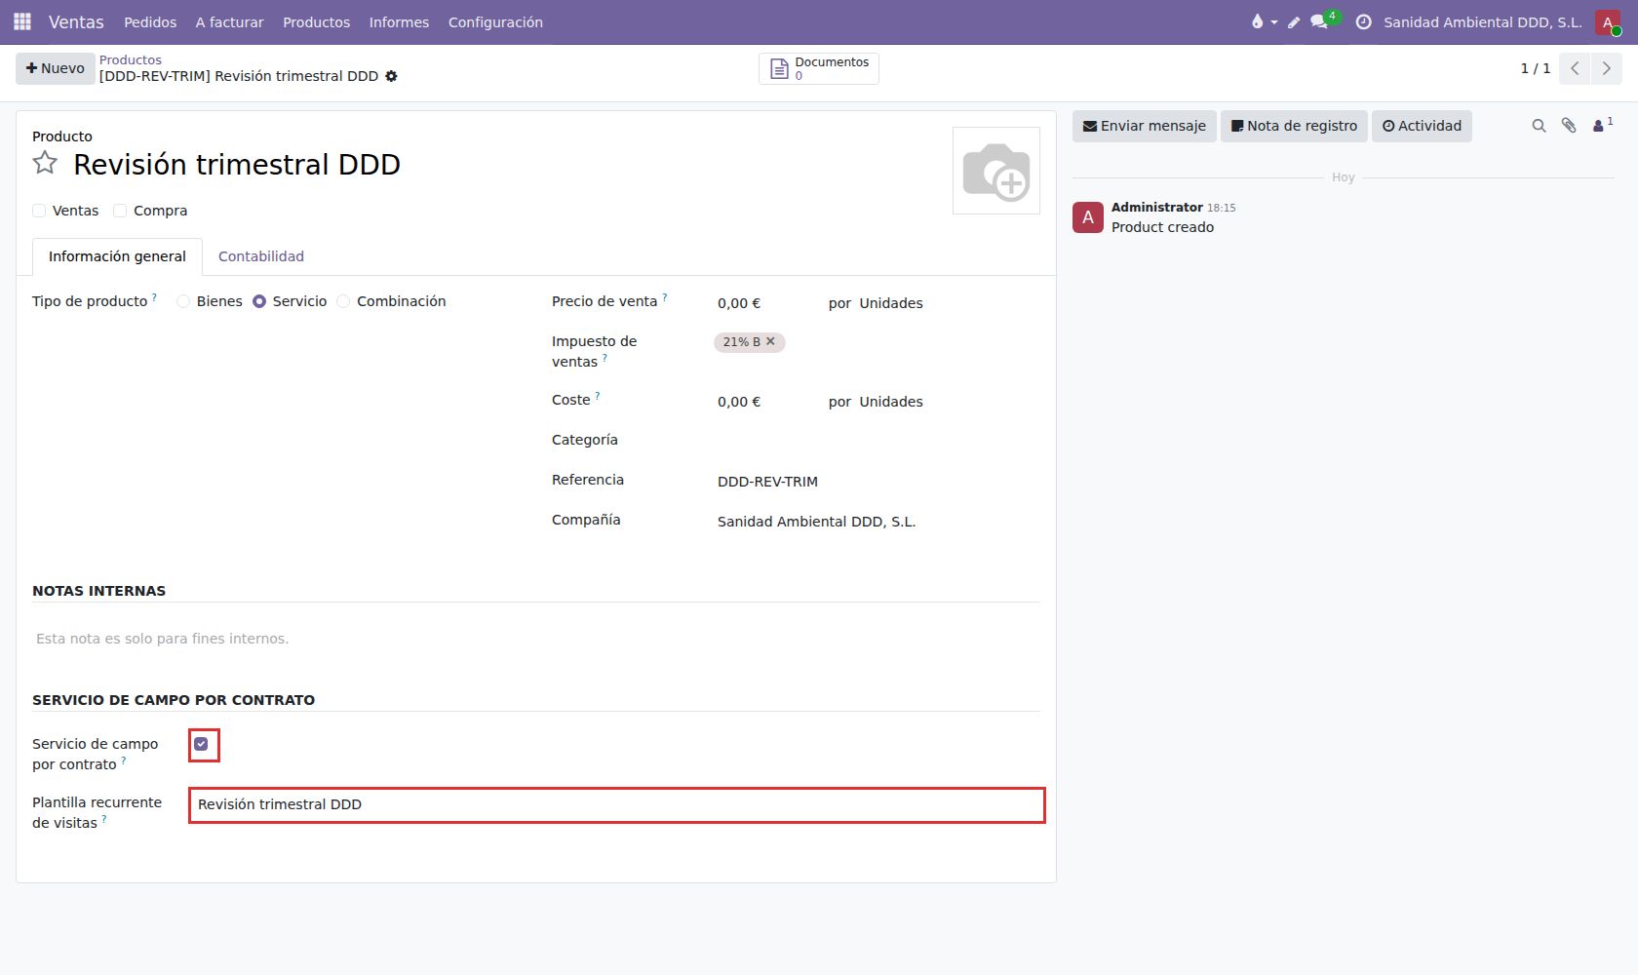Switch to the Contabilidad tab
The height and width of the screenshot is (975, 1638).
pos(261,256)
